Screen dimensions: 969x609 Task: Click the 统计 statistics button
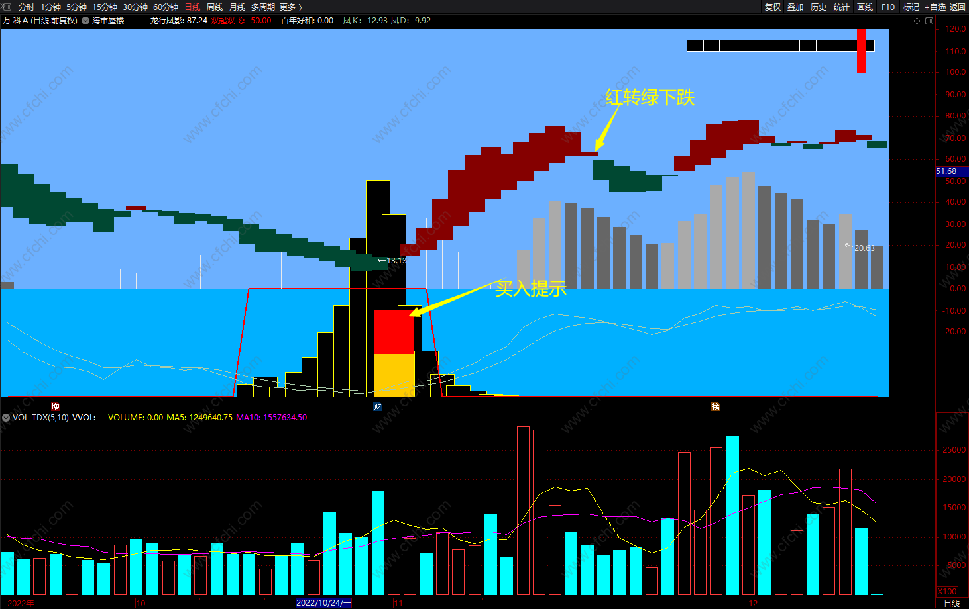coord(842,7)
